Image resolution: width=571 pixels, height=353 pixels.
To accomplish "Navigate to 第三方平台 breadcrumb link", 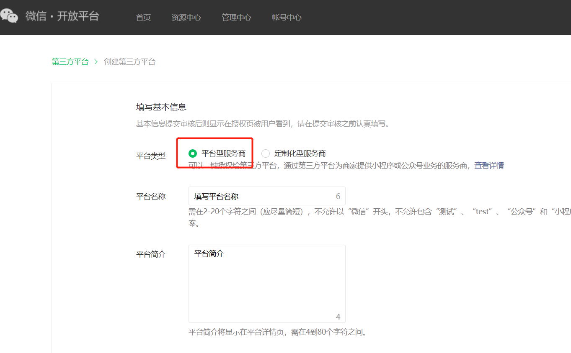I will pos(70,62).
